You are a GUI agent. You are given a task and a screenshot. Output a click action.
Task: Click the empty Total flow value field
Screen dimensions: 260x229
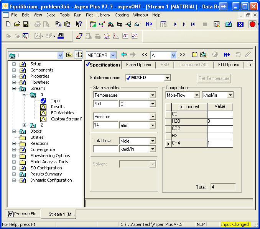click(x=105, y=149)
